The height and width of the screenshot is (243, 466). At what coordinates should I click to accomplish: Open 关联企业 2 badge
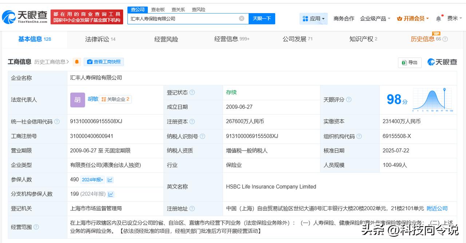point(115,99)
